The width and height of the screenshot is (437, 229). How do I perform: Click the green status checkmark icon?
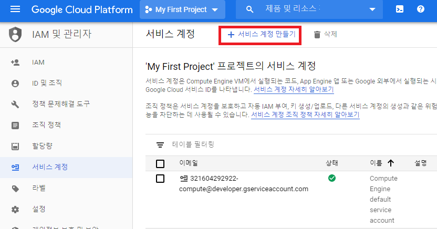click(x=331, y=178)
